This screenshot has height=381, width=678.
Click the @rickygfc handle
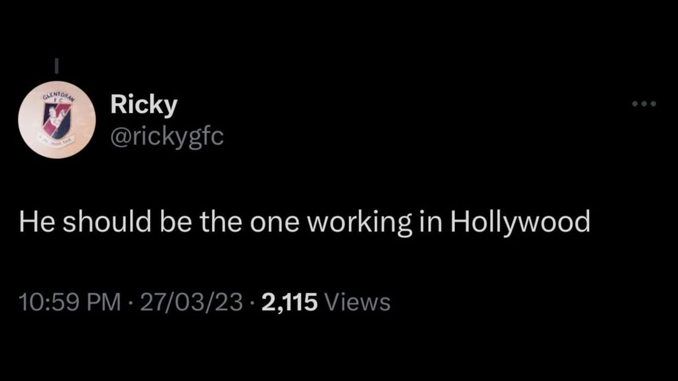[x=167, y=136]
